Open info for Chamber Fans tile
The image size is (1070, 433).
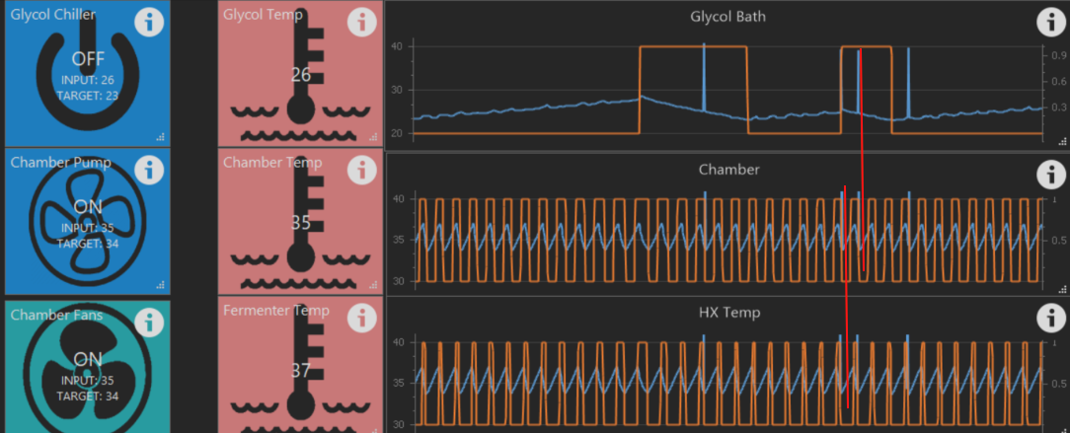tap(149, 322)
